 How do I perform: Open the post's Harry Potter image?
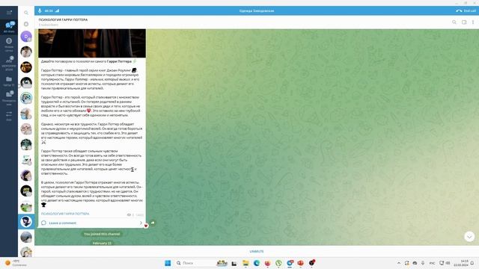[x=92, y=43]
